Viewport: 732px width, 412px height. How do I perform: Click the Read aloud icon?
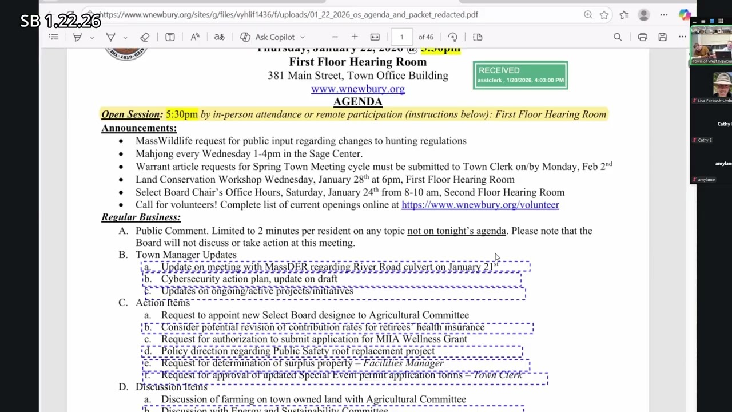195,37
